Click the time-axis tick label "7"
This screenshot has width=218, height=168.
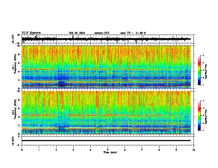point(142,150)
